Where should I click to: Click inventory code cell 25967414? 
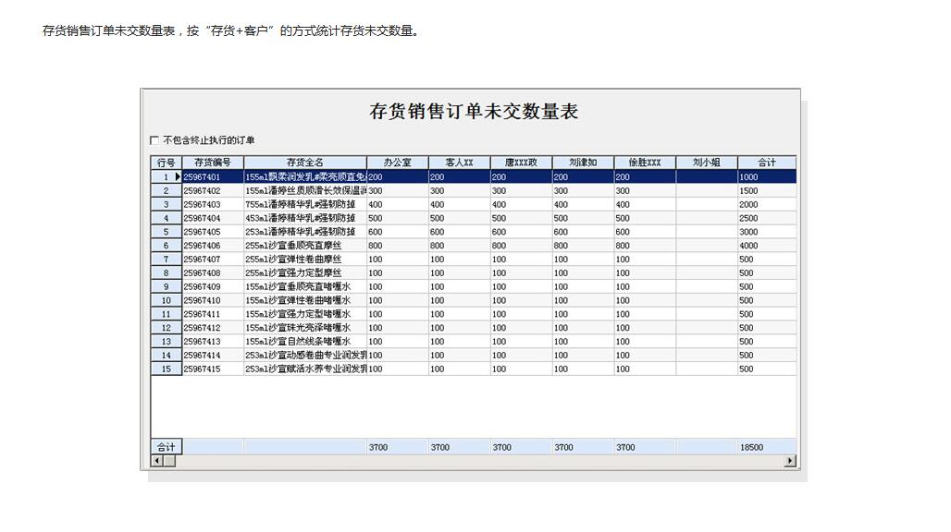tap(213, 356)
